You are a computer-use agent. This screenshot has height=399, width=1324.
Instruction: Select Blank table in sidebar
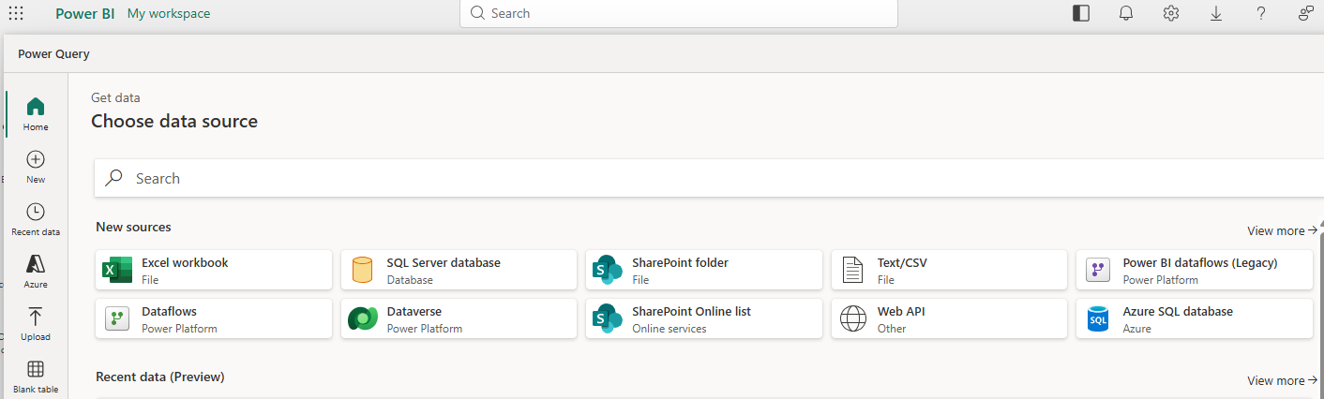[36, 377]
